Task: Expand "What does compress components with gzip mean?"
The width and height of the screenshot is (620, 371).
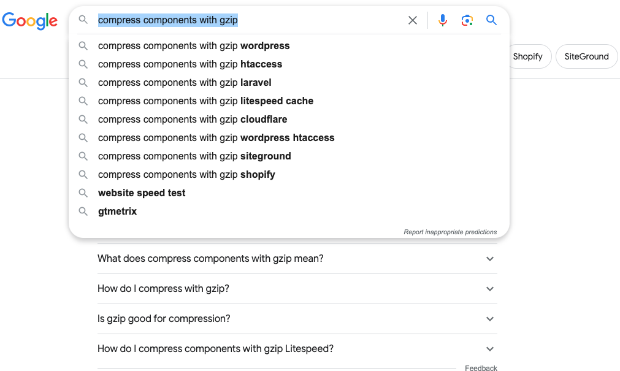Action: coord(297,259)
